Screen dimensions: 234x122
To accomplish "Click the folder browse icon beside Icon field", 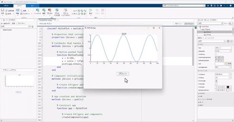I will 227,63.
